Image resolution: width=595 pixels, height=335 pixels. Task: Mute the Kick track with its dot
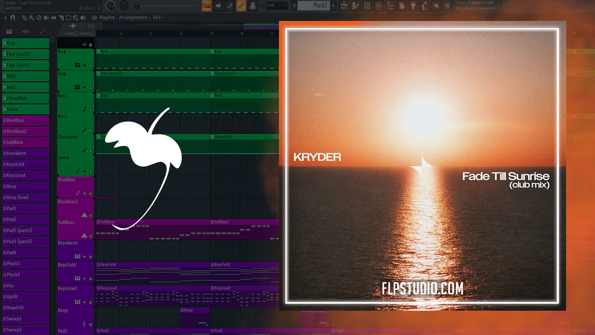tap(90, 66)
